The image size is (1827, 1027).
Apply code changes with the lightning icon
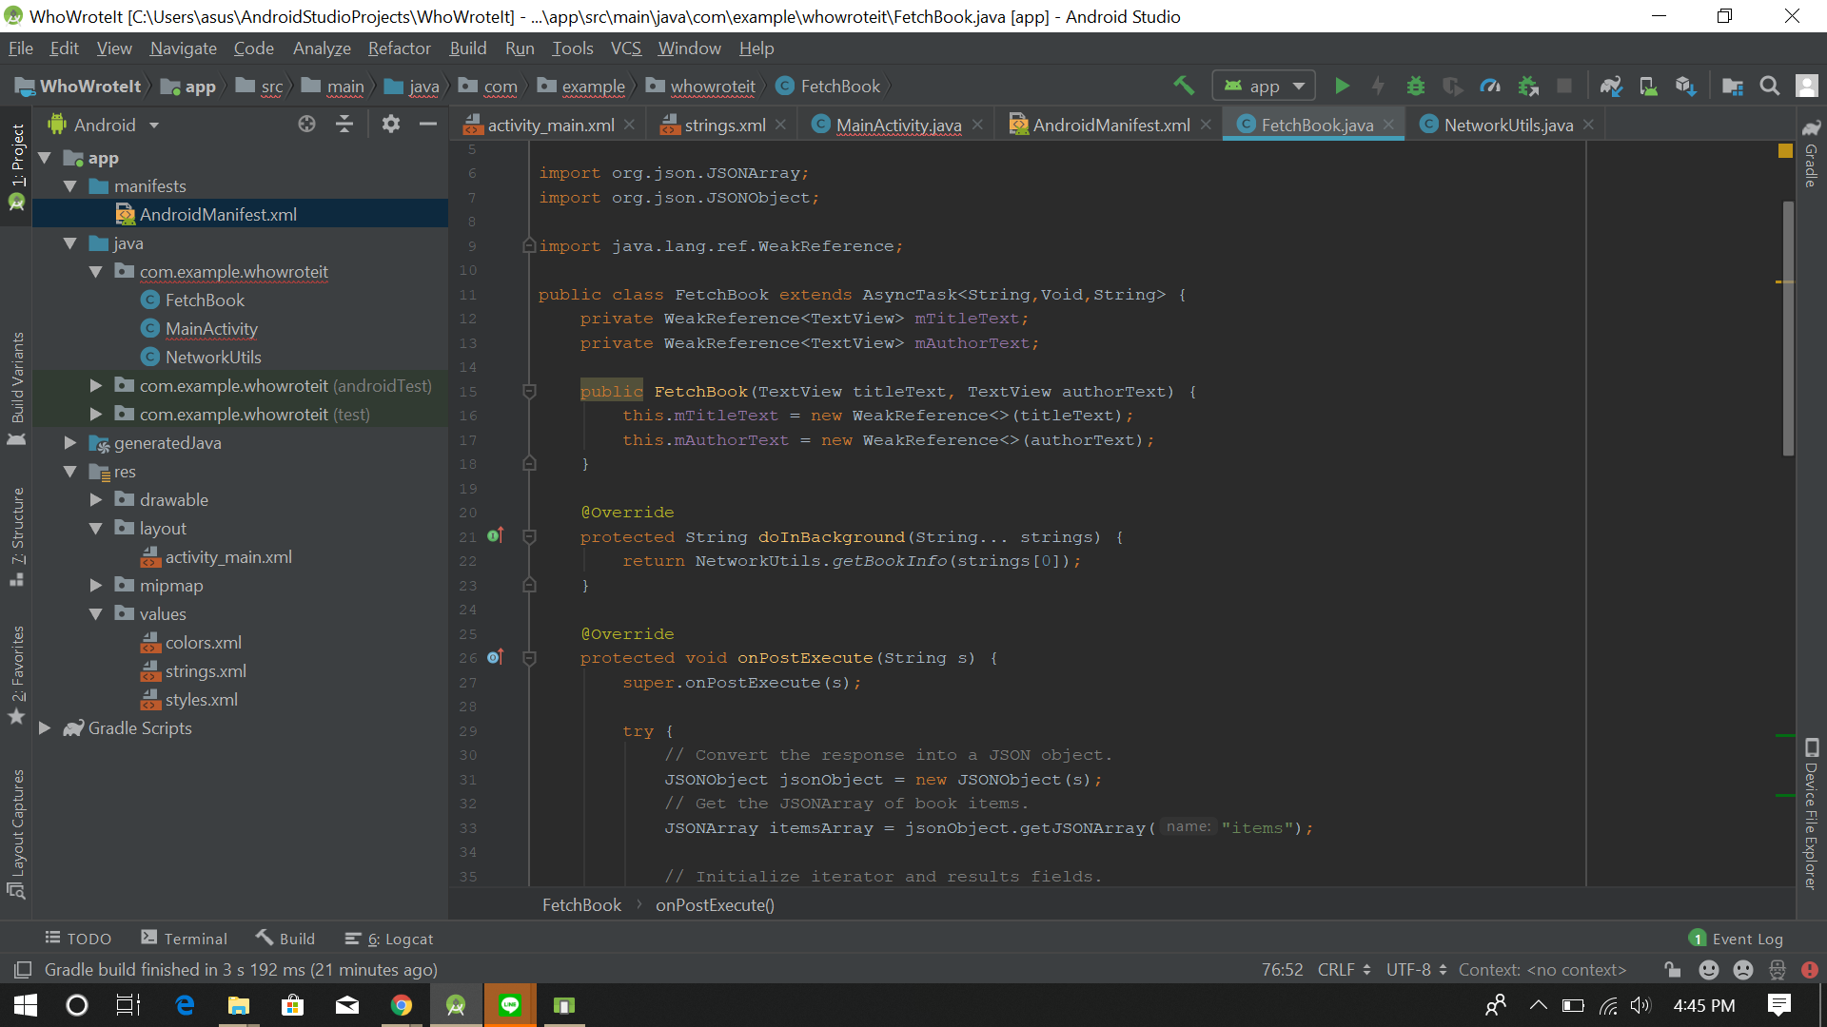pos(1378,86)
